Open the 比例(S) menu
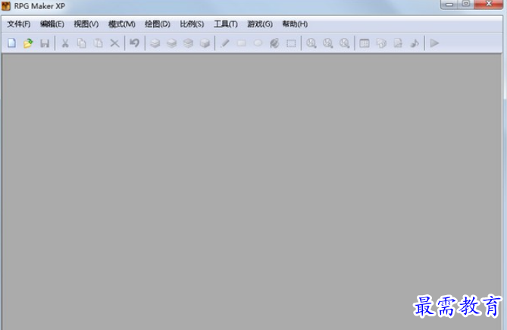Image resolution: width=507 pixels, height=330 pixels. [x=192, y=24]
